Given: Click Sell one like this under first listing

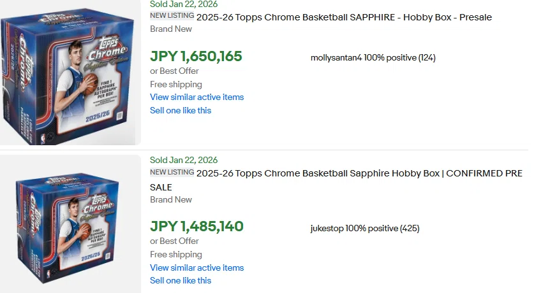Looking at the screenshot, I should (181, 110).
